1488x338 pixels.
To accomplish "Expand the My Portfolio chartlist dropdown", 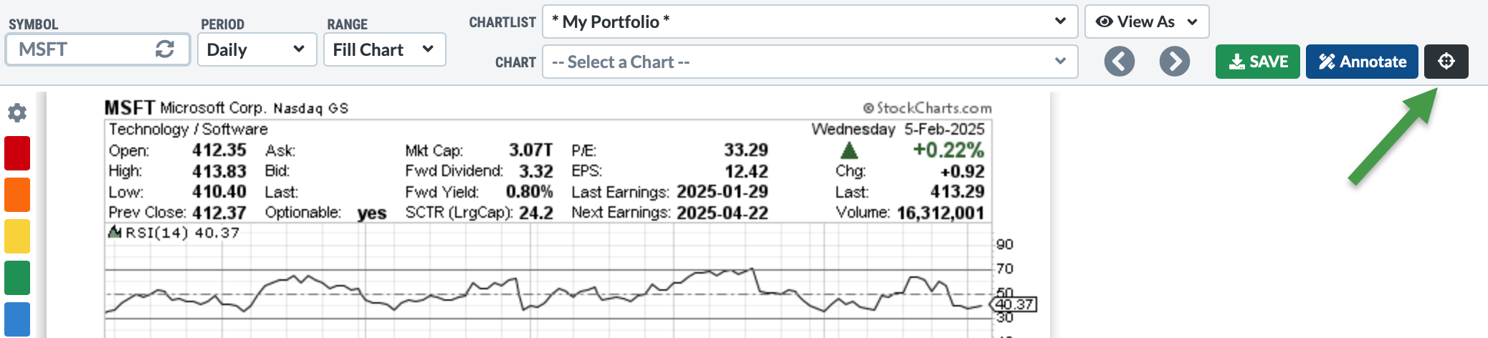I will point(810,21).
